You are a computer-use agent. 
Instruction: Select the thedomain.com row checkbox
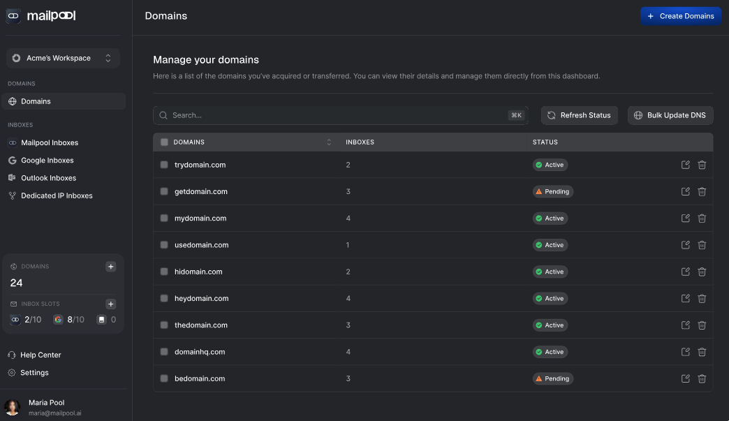tap(164, 325)
